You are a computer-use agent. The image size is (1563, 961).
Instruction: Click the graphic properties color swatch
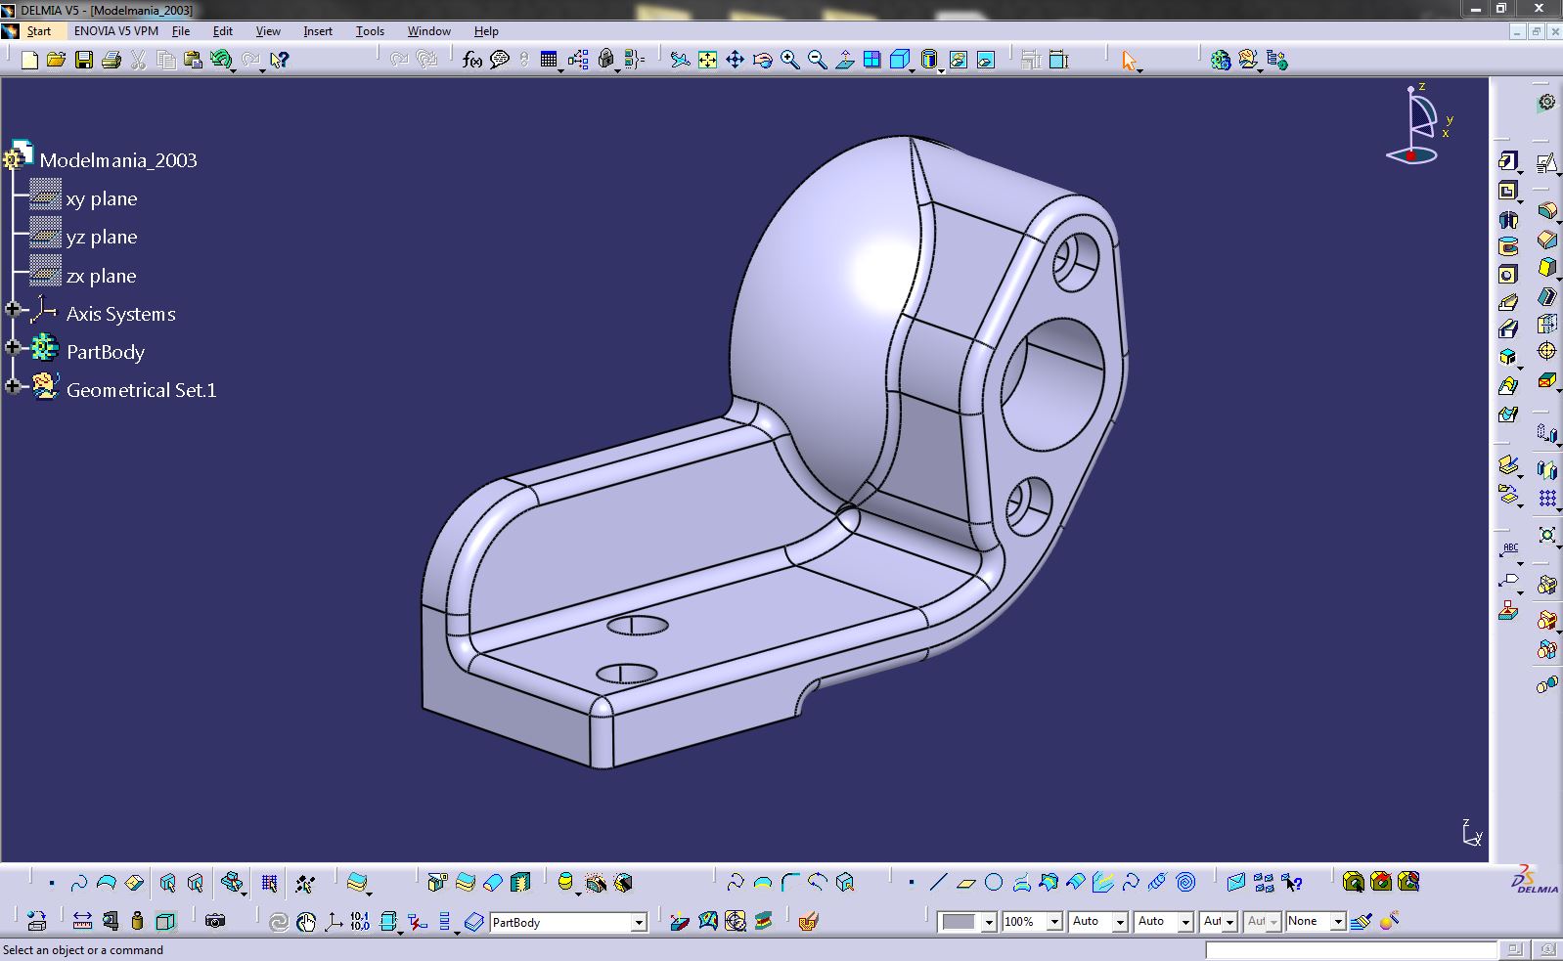tap(959, 922)
